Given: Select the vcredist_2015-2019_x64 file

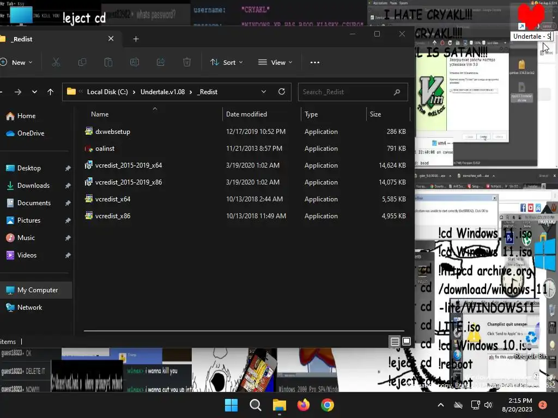Looking at the screenshot, I should (129, 165).
